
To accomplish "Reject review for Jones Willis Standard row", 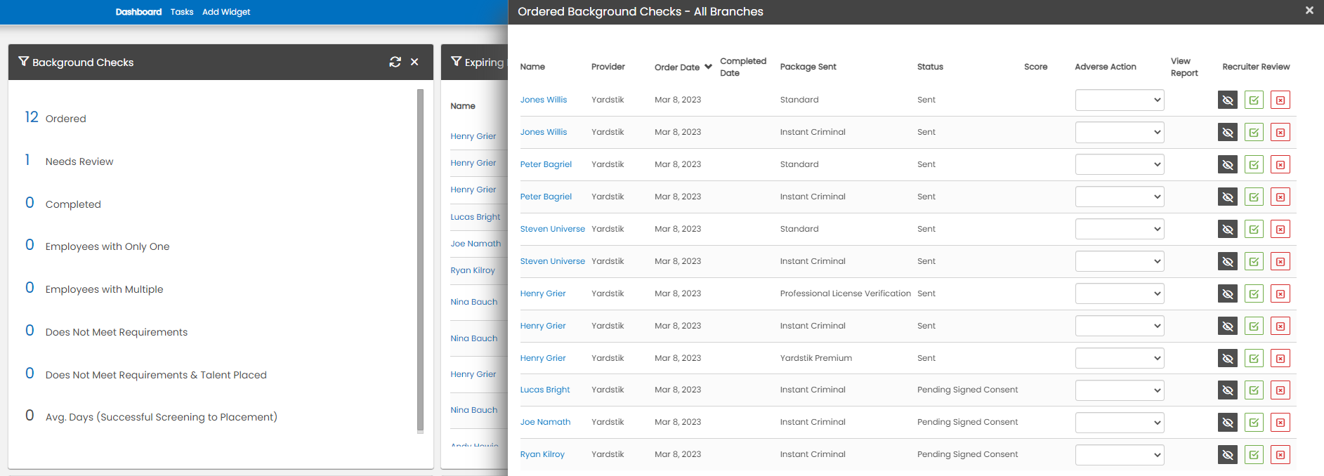I will pos(1280,100).
